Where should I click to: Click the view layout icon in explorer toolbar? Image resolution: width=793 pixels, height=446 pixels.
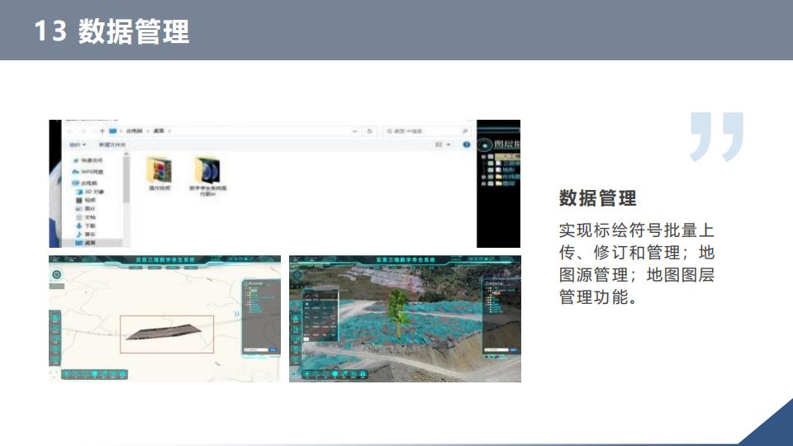439,145
